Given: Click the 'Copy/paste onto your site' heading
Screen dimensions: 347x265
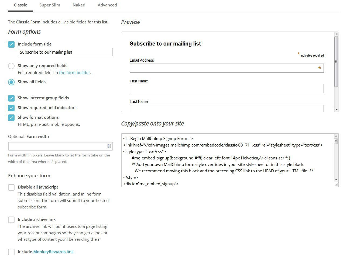Looking at the screenshot, I should [152, 124].
